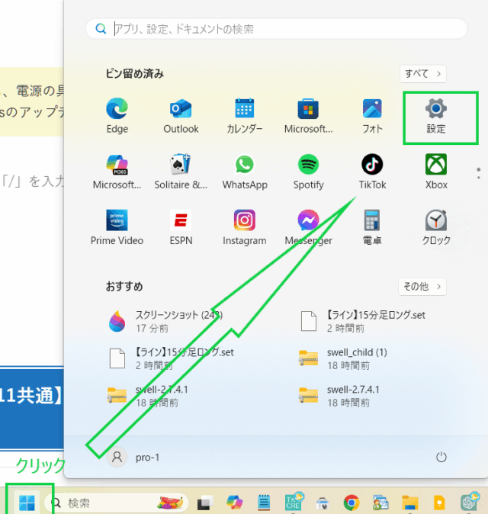Screen dimensions: 488x514
Task: Click the power button in Start menu
Action: click(441, 457)
